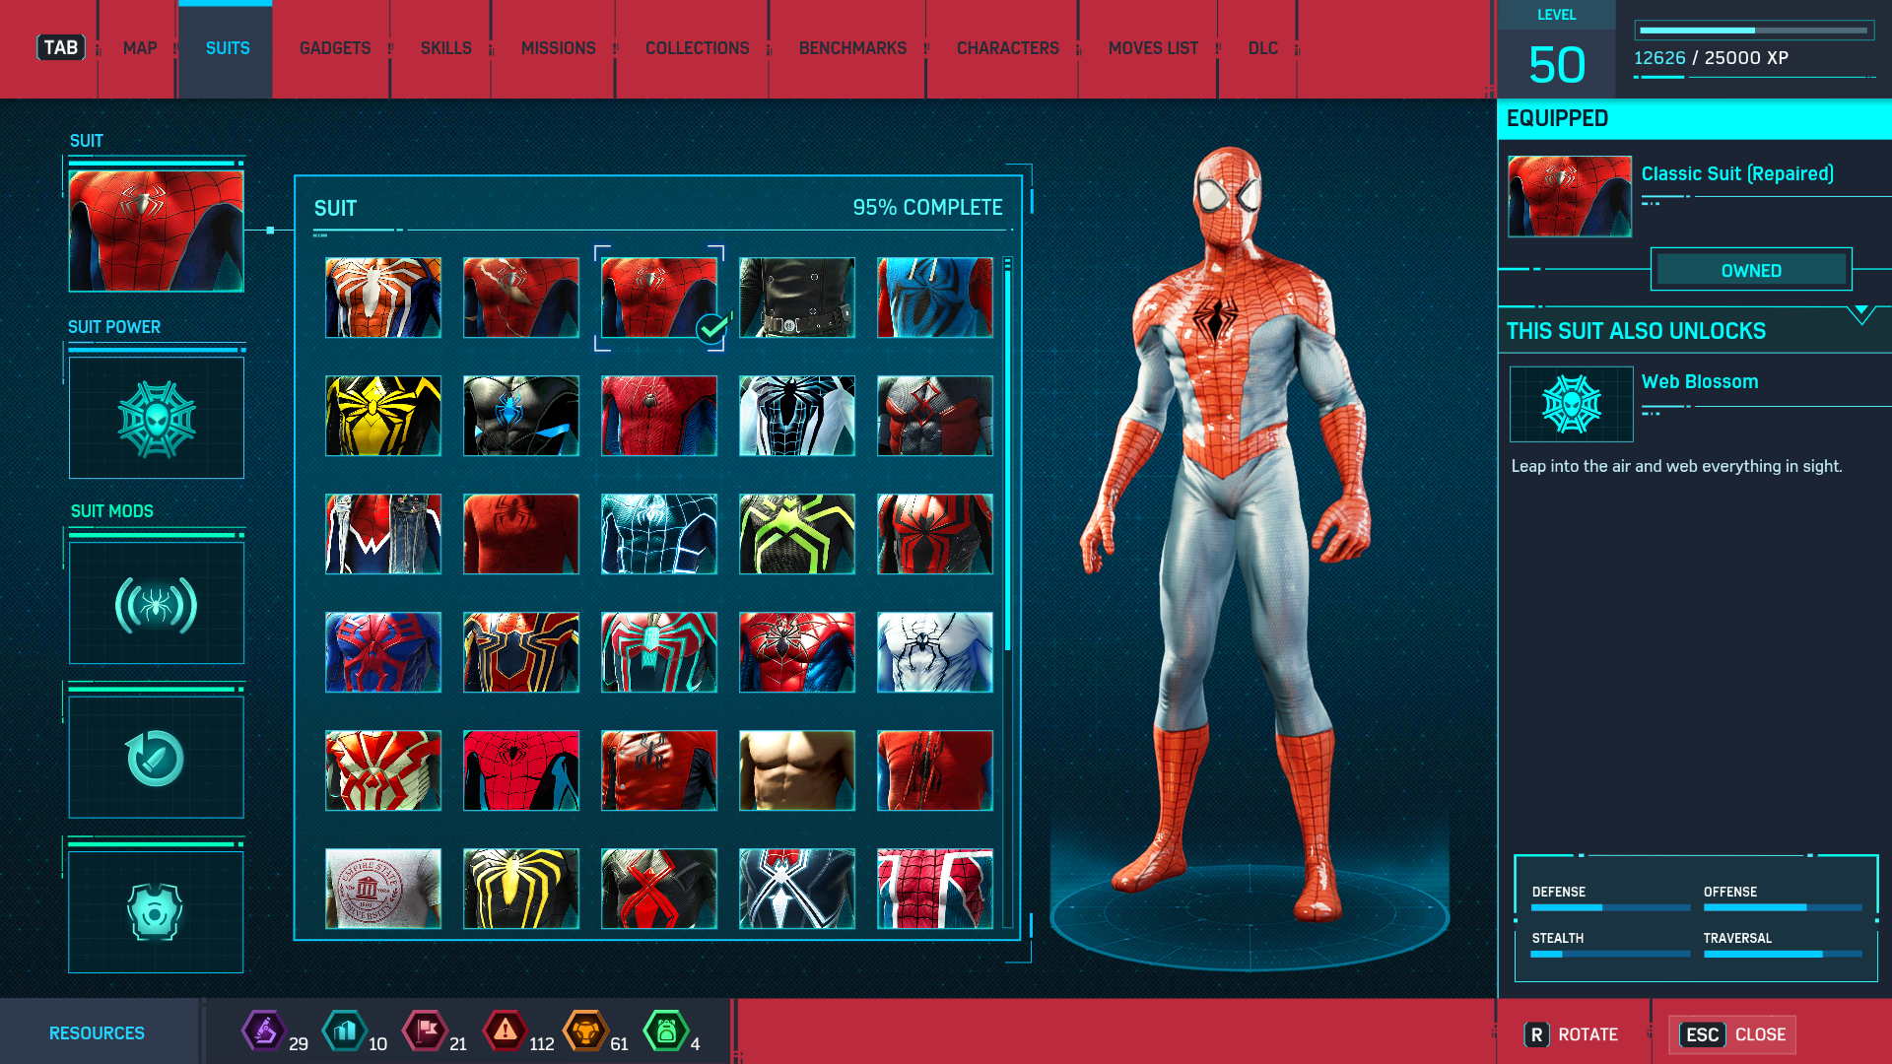
Task: Switch to the Gadgets tab
Action: (x=335, y=48)
